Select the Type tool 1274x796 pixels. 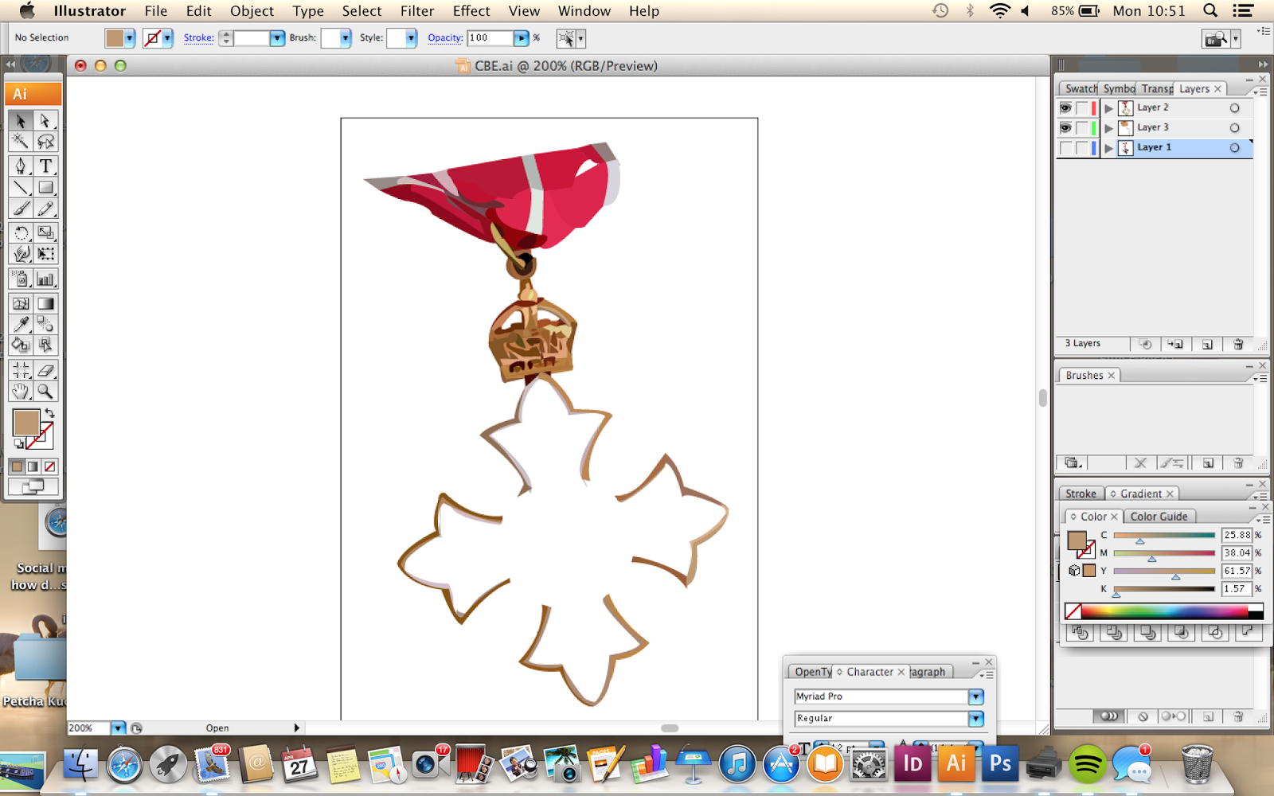(x=45, y=166)
